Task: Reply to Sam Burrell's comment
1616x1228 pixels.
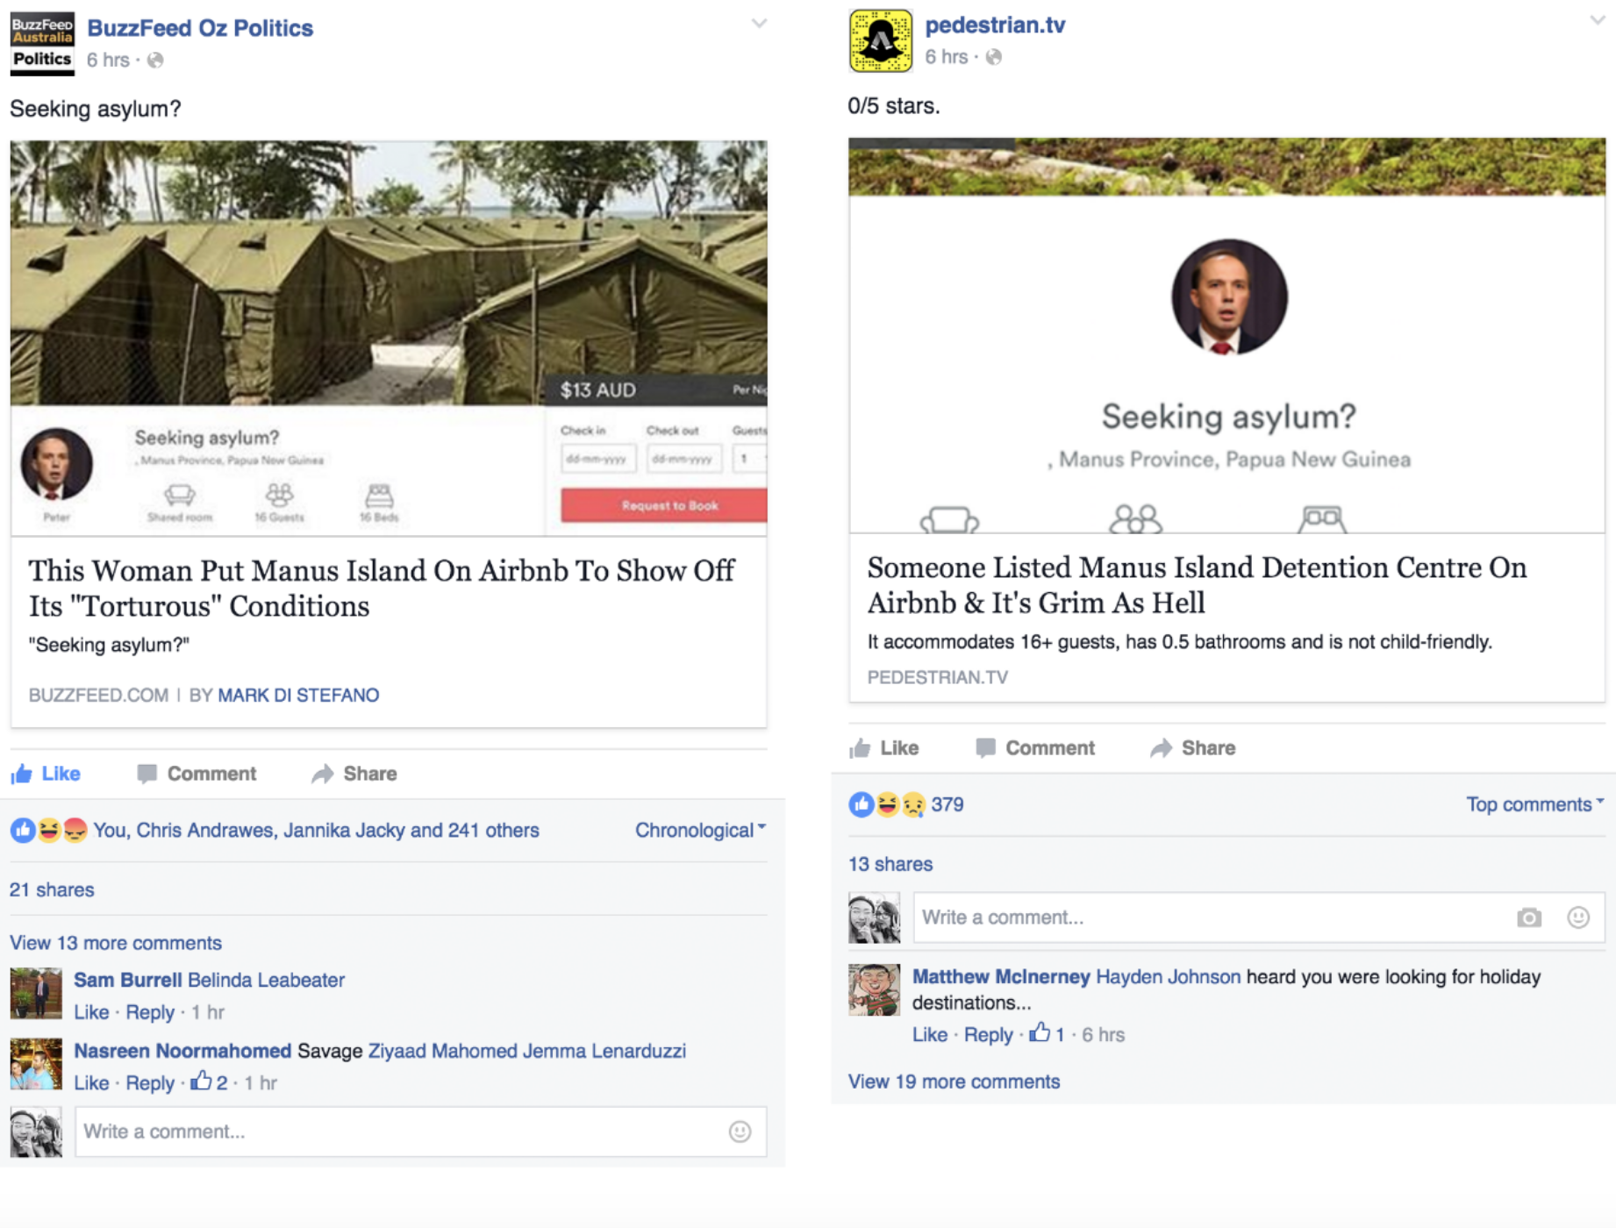Action: pos(150,1012)
